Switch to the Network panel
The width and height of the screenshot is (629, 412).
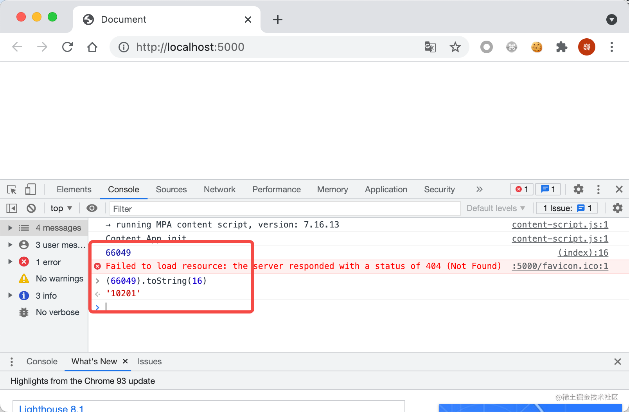(219, 190)
